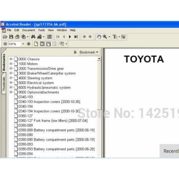The image size is (179, 179).
Task: Select bookmark 0340-194 Inspection covers
Action: tap(49, 111)
